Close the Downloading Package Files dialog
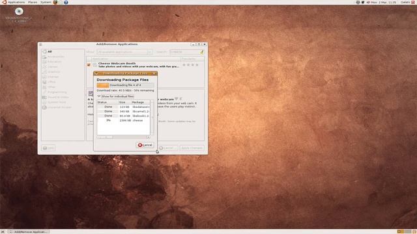 154,73
